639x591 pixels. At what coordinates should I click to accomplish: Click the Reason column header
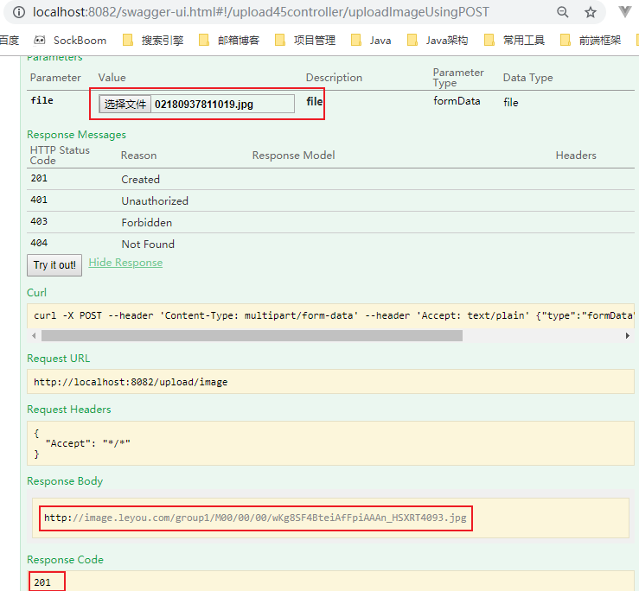[x=138, y=156]
